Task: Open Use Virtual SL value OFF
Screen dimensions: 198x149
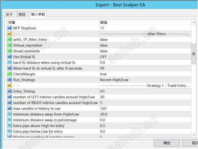Action: click(145, 57)
